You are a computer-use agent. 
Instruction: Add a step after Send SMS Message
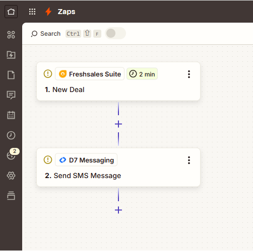tap(118, 210)
